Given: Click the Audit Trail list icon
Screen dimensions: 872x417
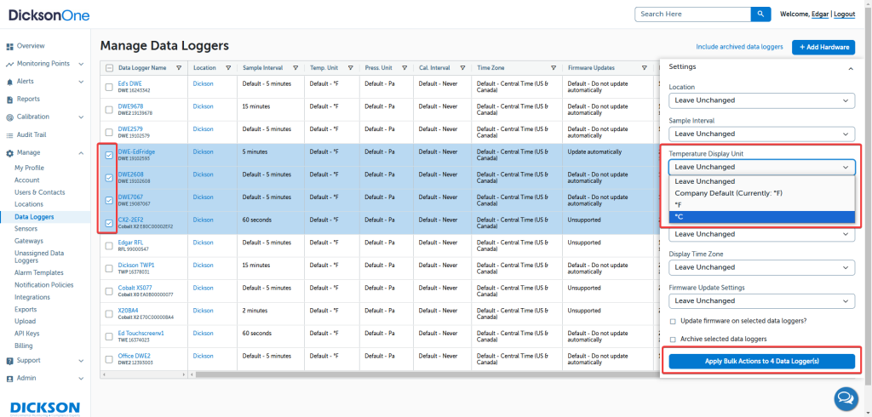Looking at the screenshot, I should (9, 135).
